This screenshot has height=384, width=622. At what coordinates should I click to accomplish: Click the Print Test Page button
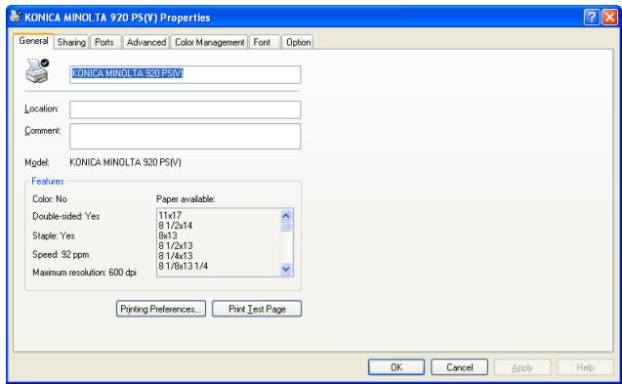point(257,309)
